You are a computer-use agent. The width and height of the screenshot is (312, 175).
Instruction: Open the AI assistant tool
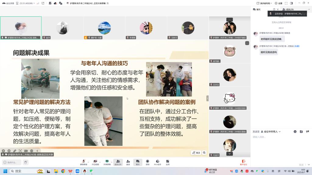click(x=158, y=162)
